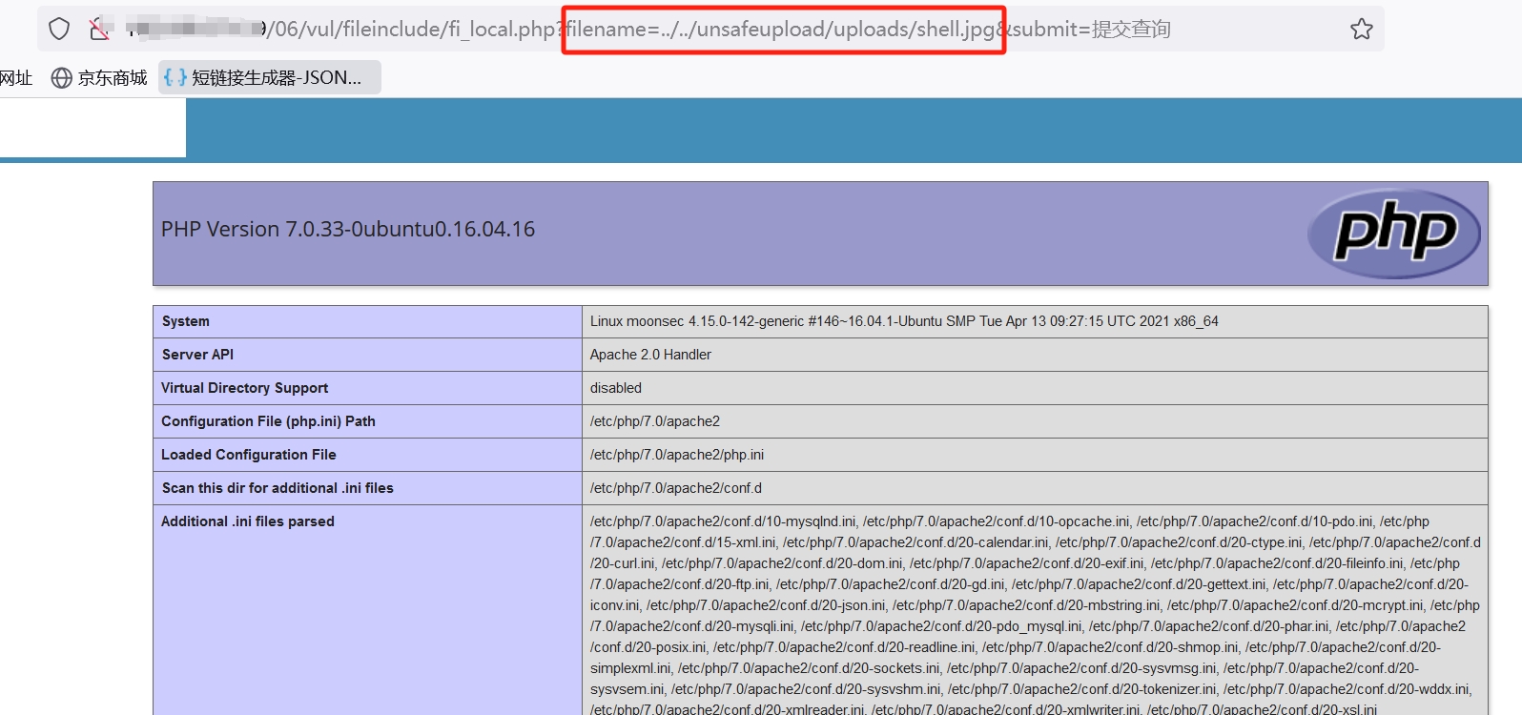Click Scan this dir for additional .ini files label
Screen dimensions: 1522x715
278,488
